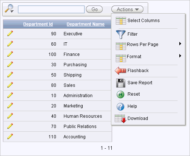Click the edit pencil for Executive row

click(x=10, y=33)
